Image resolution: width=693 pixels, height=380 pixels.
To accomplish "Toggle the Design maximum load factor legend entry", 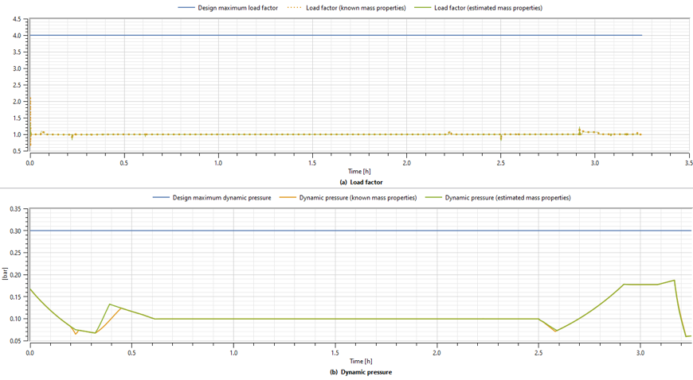I will click(237, 8).
